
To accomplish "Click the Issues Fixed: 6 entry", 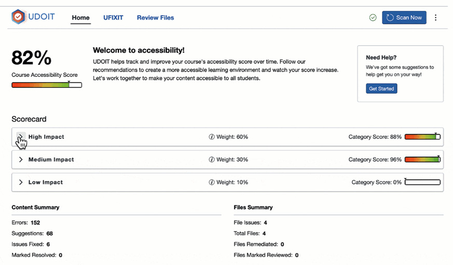I will tap(31, 244).
